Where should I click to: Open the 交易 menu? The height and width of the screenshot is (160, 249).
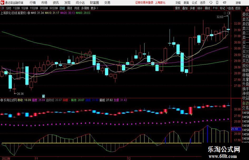pos(107,3)
